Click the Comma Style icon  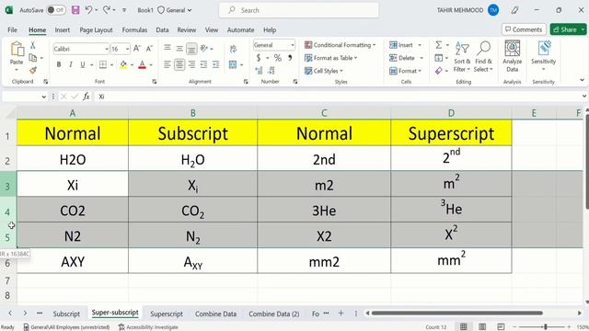point(290,58)
